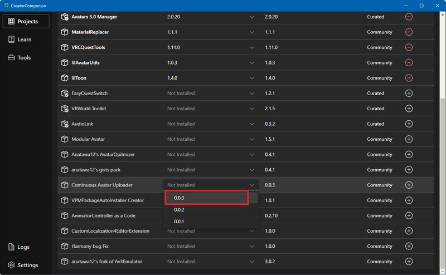
Task: Add anatawa12's fork of Av3Emulator
Action: pyautogui.click(x=409, y=262)
